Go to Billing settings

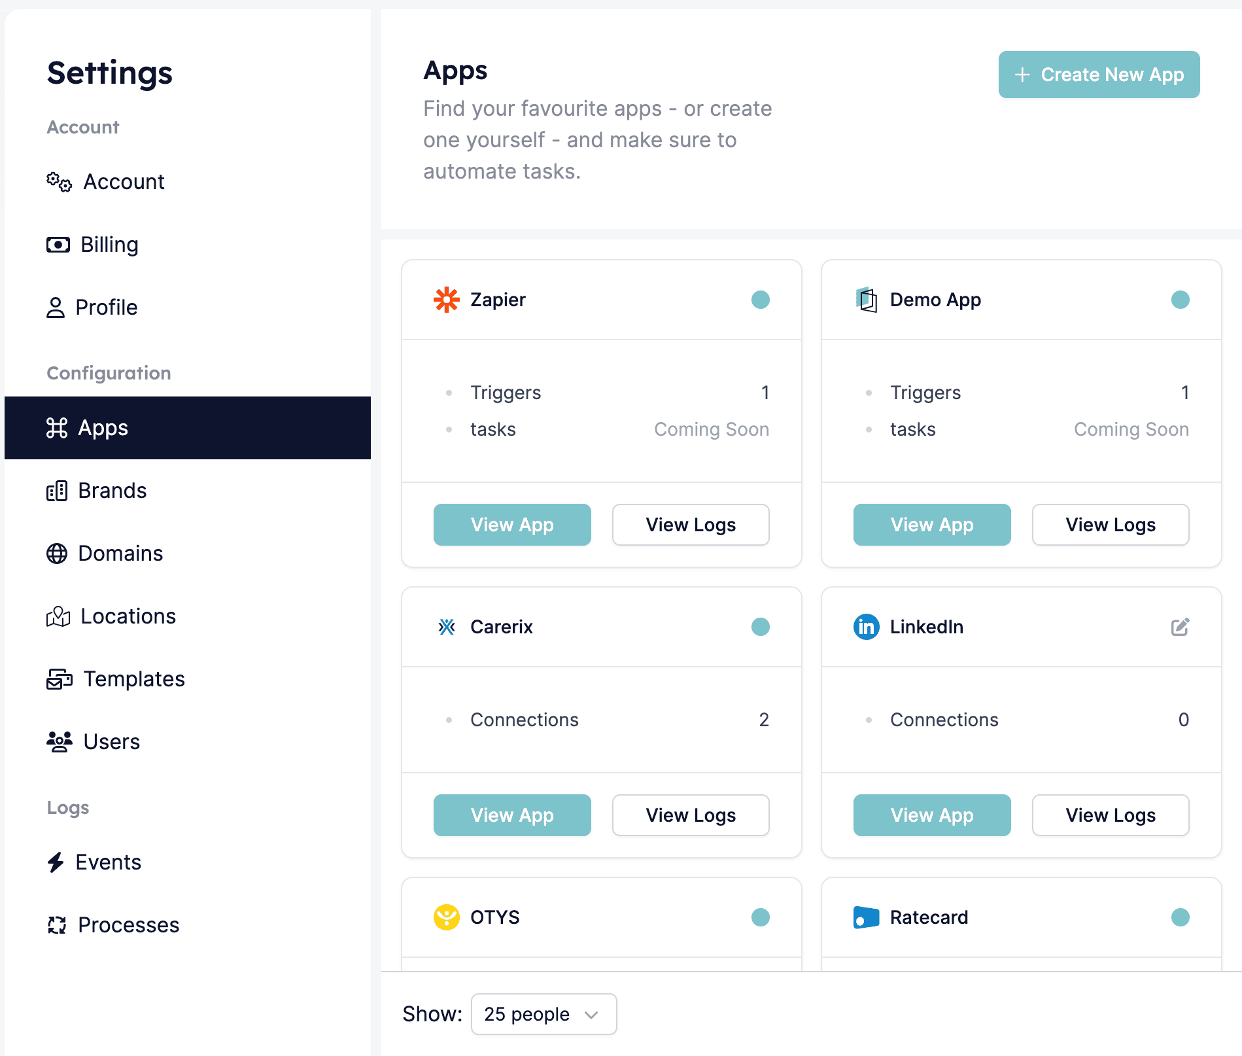coord(188,245)
